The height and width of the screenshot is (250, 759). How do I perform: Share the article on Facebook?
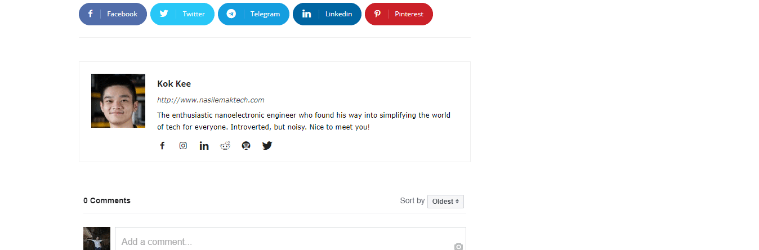(113, 14)
